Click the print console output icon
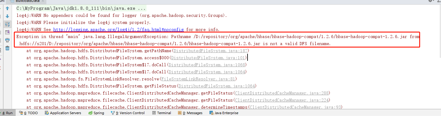 [7, 40]
